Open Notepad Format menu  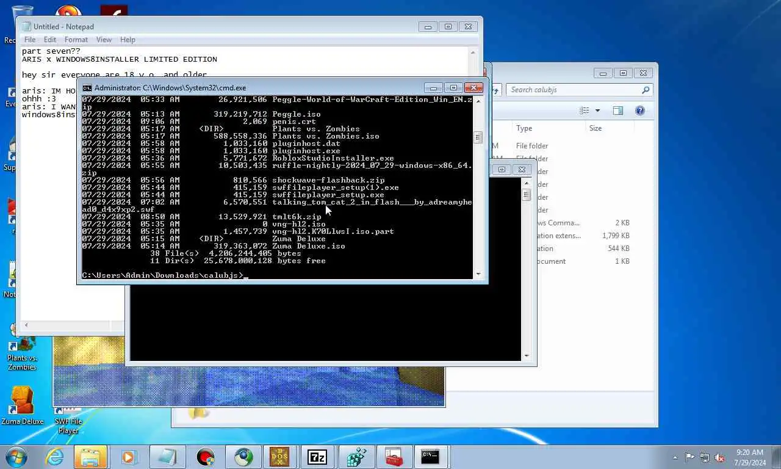[76, 40]
